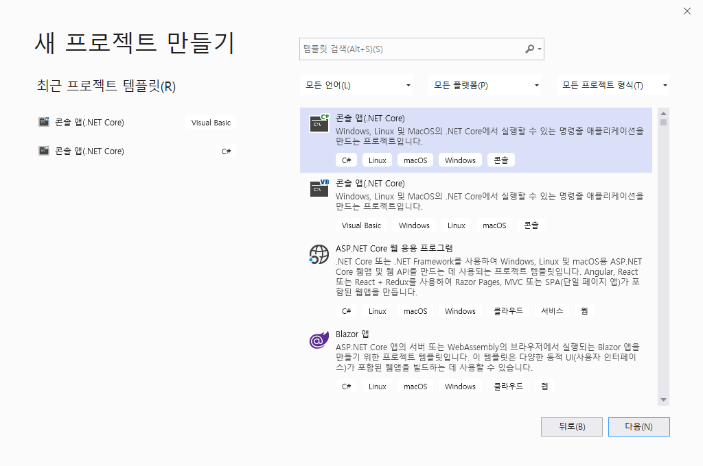Click the Blazor template description text
703x466 pixels.
488,357
